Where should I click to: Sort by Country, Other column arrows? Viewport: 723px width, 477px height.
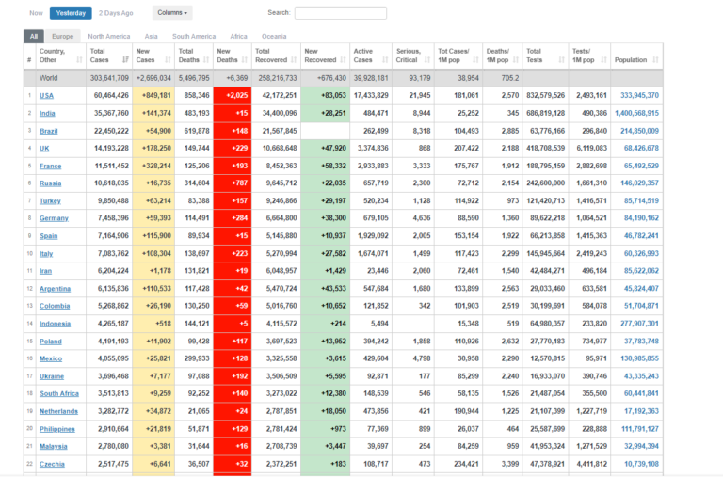pyautogui.click(x=79, y=60)
